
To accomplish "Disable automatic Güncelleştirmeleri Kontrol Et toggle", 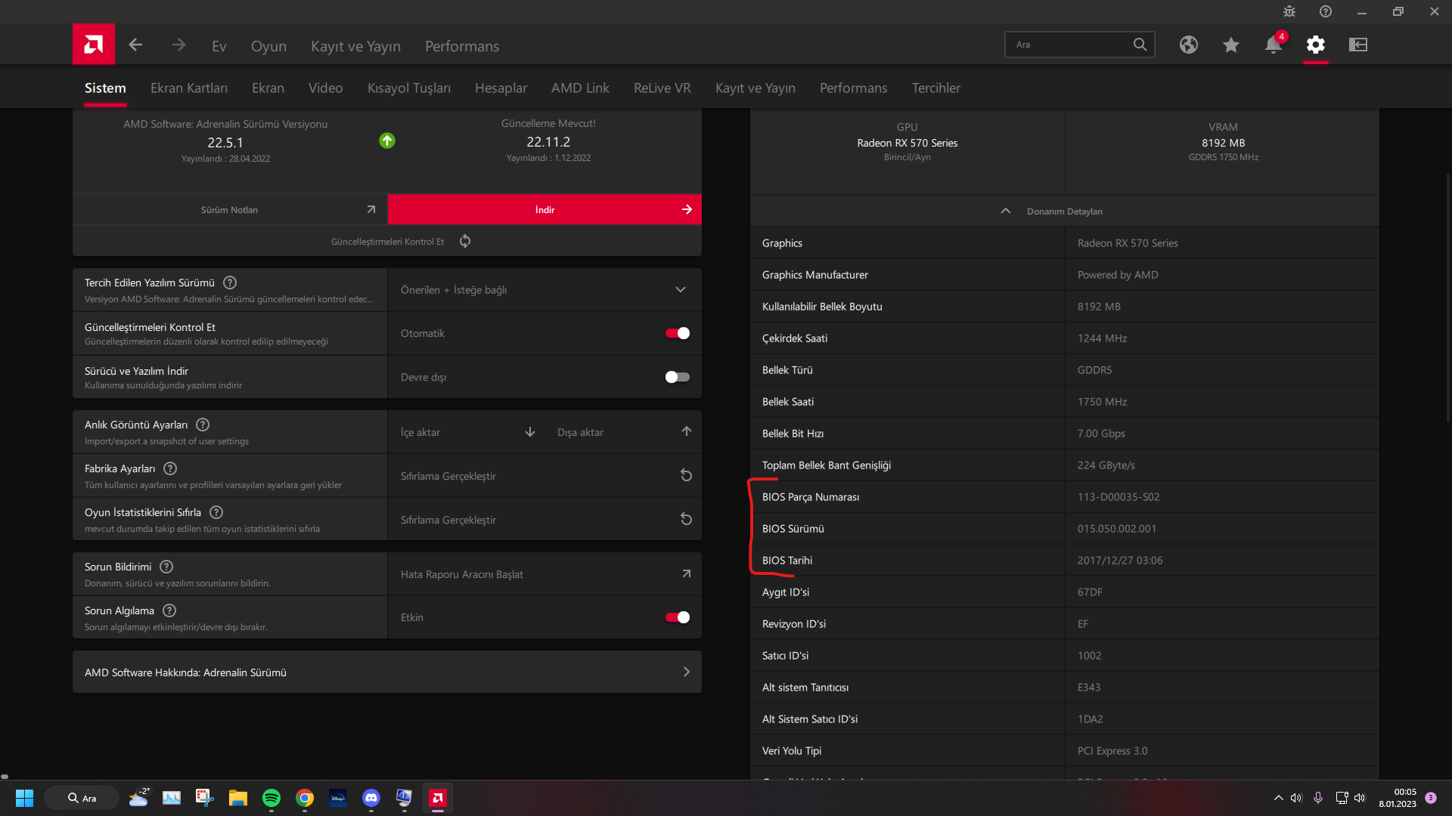I will pyautogui.click(x=677, y=333).
